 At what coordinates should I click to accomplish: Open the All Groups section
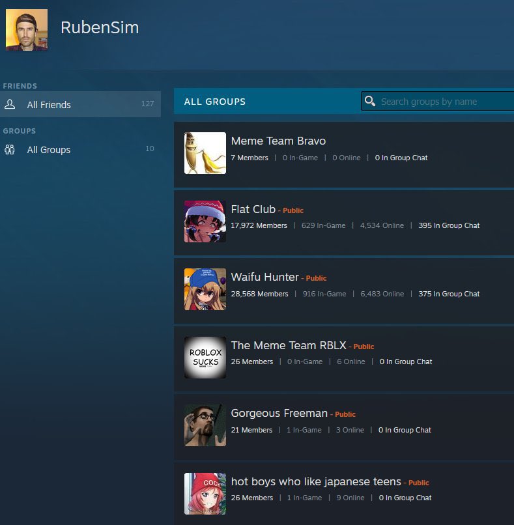click(x=80, y=149)
